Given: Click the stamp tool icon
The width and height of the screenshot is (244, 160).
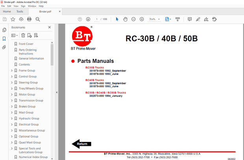Looking at the screenshot, I should tap(214, 19).
